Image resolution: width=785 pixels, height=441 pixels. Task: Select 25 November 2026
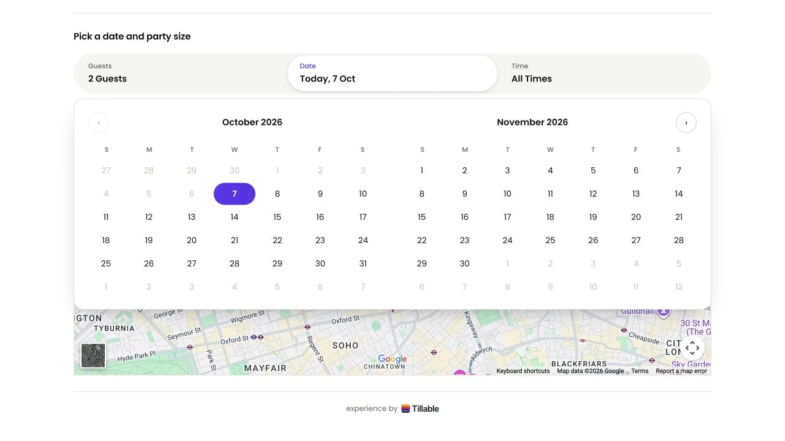pyautogui.click(x=550, y=240)
